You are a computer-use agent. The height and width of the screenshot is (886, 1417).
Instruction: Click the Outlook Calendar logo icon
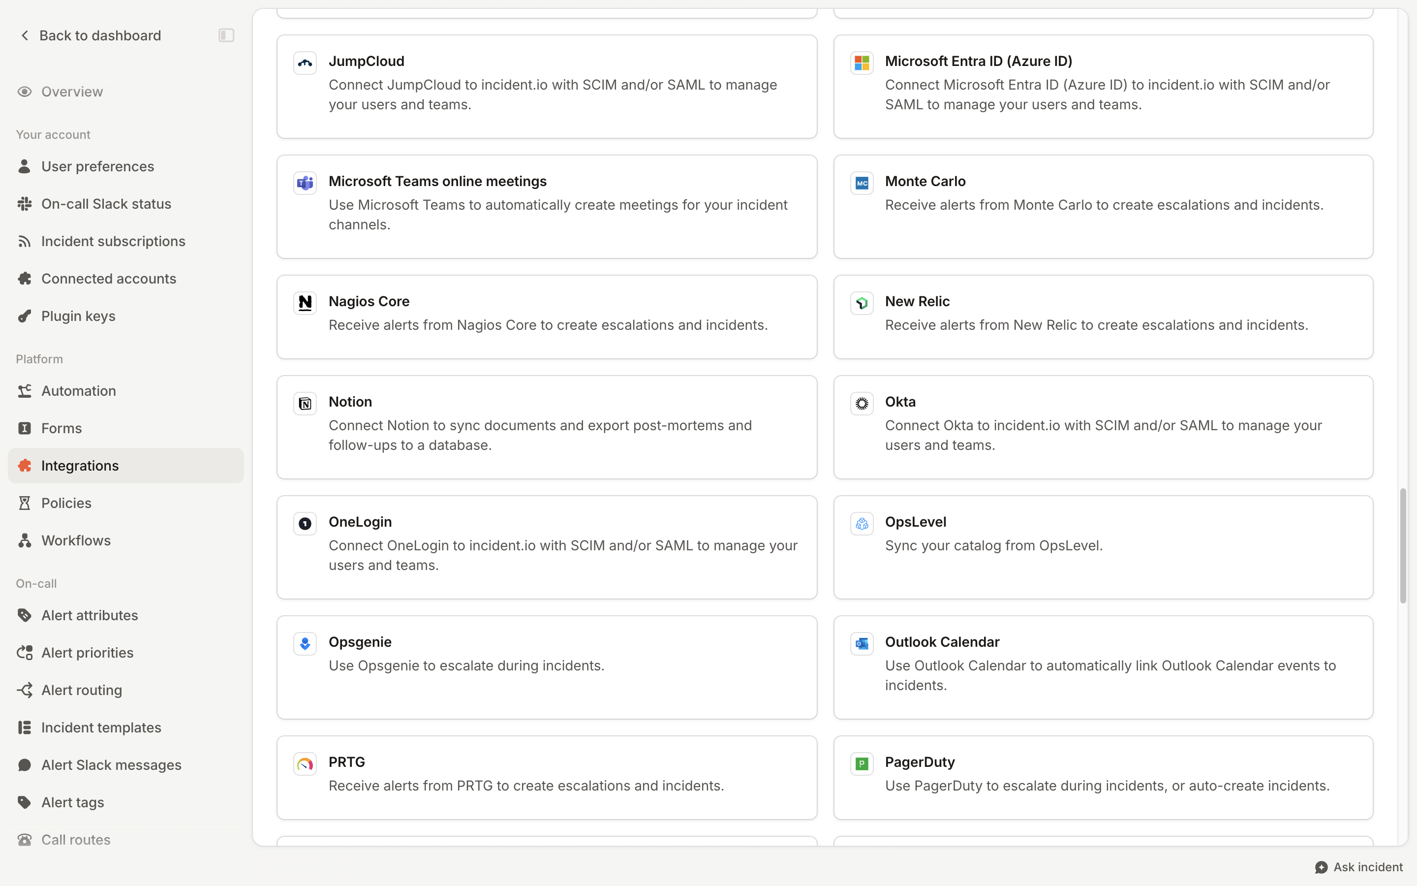tap(862, 643)
